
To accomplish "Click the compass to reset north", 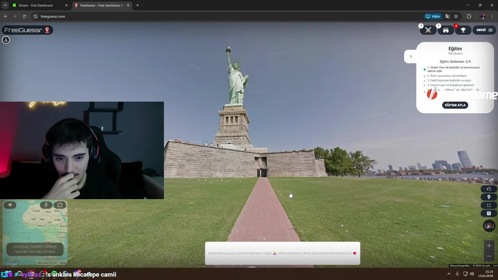I will click(489, 226).
